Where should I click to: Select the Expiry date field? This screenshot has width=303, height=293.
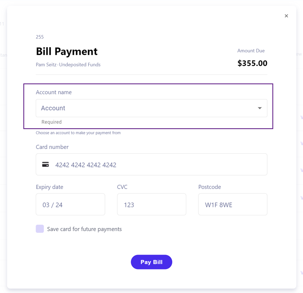pyautogui.click(x=70, y=204)
